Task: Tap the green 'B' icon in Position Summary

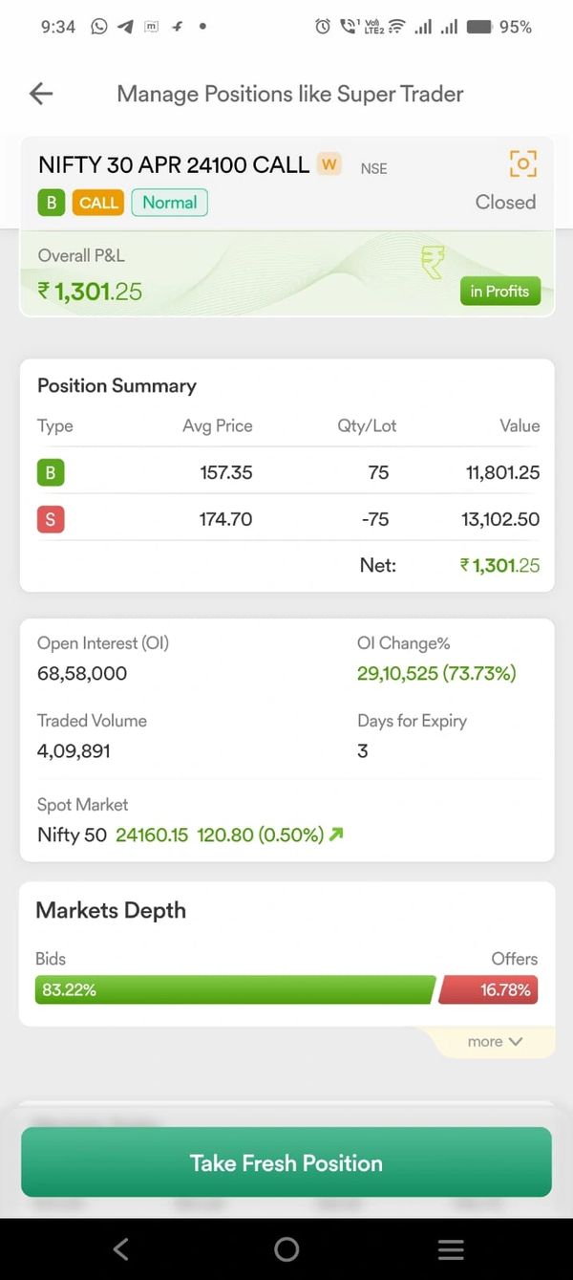Action: pyautogui.click(x=51, y=472)
